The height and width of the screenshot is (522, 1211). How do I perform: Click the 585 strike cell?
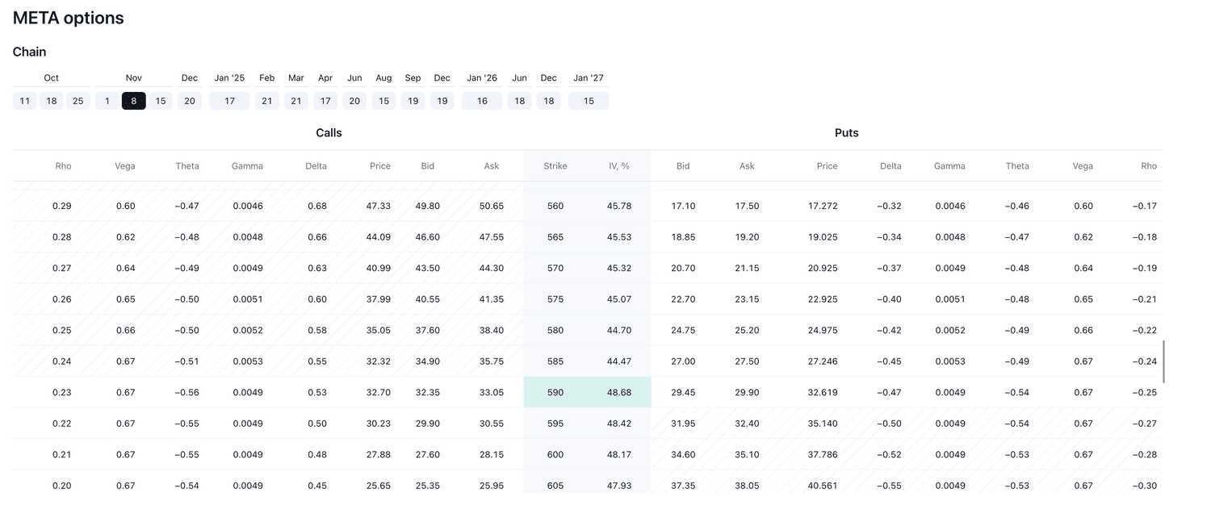pos(555,361)
